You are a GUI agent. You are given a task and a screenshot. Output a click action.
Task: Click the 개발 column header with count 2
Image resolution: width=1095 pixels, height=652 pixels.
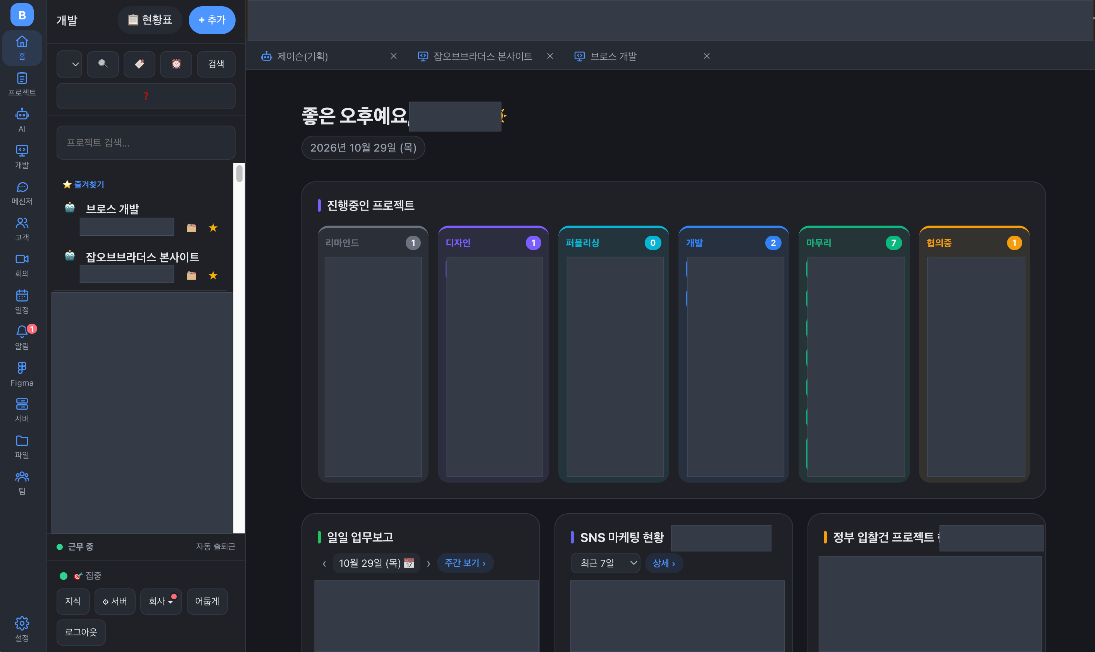click(733, 243)
